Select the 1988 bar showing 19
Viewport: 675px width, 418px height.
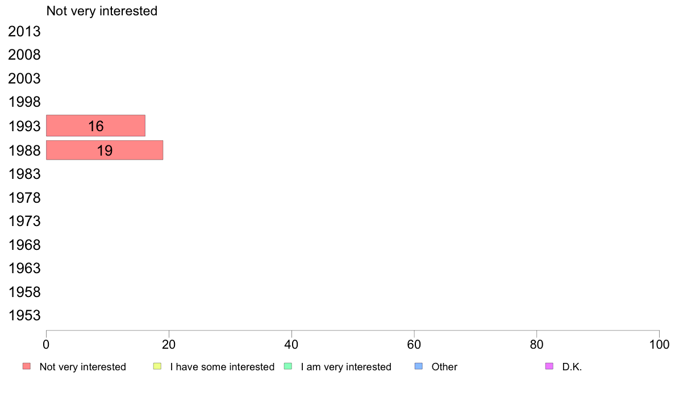[x=105, y=151]
